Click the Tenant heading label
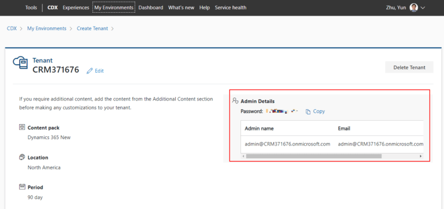 pos(42,60)
